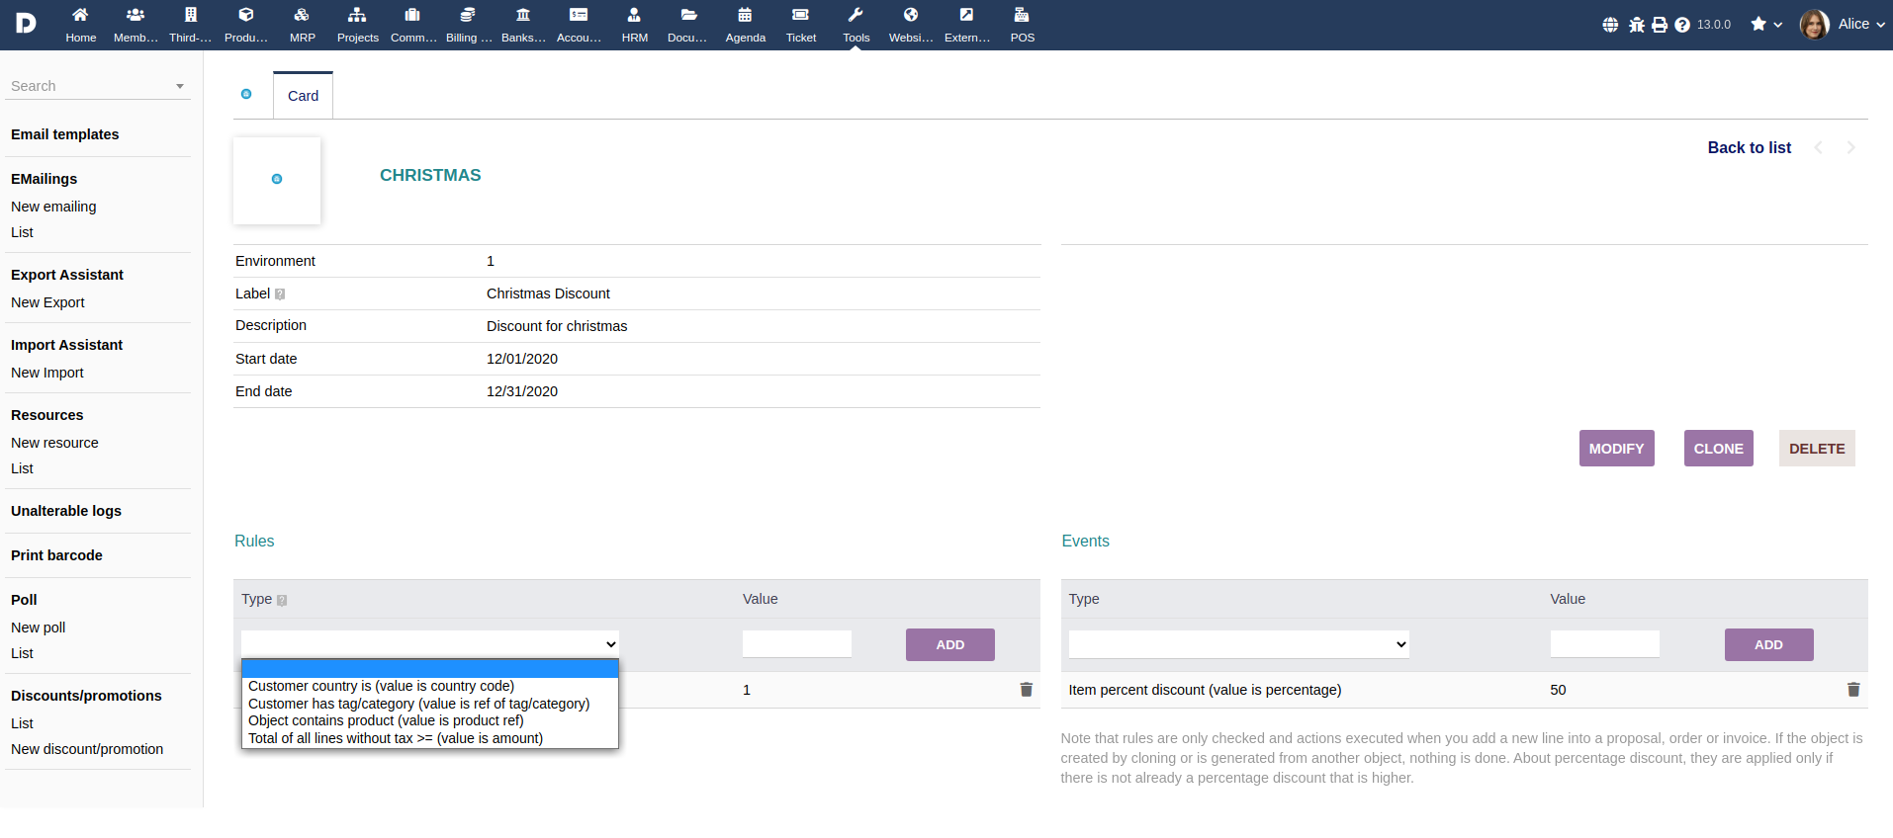Select Object contains product option
1893x838 pixels.
pos(386,720)
